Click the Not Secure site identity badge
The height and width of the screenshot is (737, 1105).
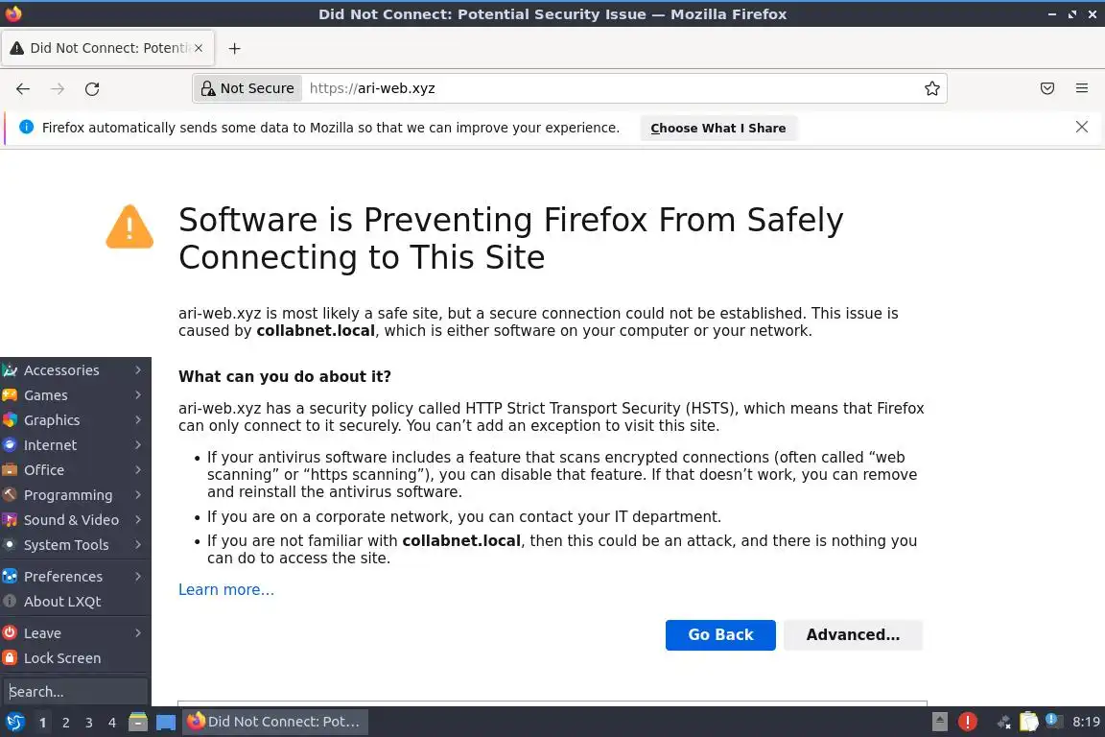(x=248, y=89)
